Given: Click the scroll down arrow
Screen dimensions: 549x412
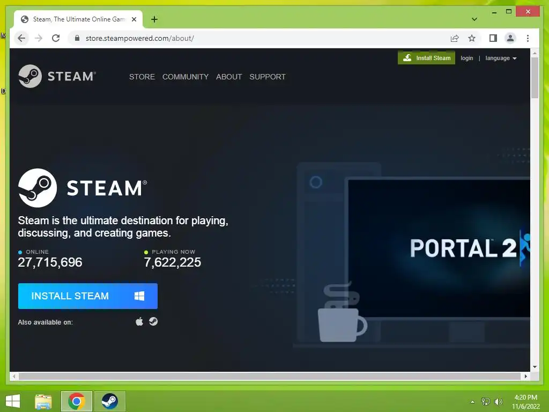Looking at the screenshot, I should [535, 367].
